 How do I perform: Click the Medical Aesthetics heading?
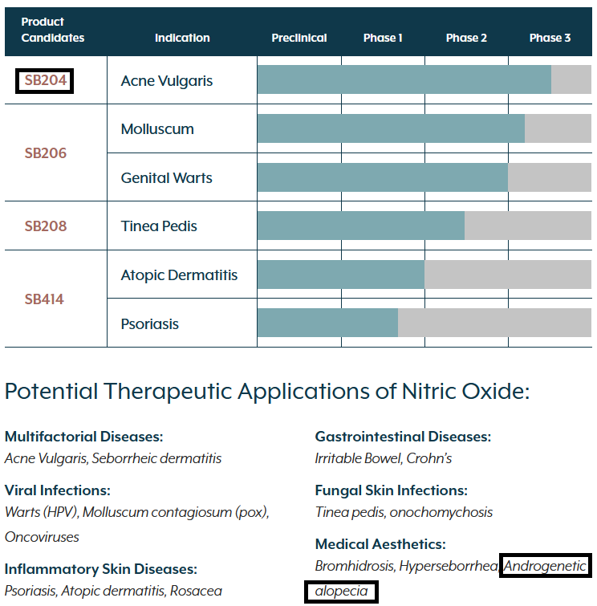click(x=380, y=544)
